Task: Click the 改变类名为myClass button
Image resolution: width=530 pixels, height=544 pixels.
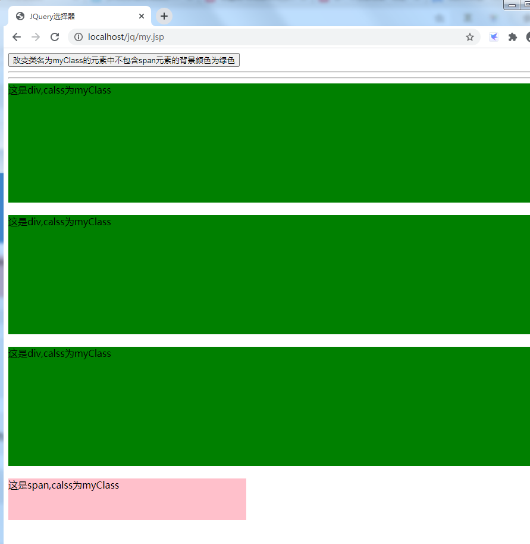Action: click(x=124, y=60)
